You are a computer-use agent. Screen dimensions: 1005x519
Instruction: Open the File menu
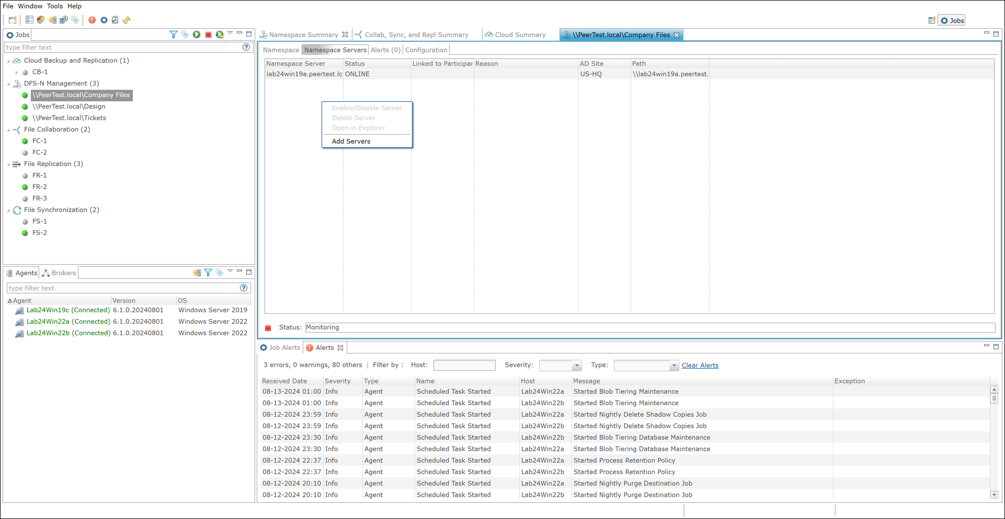(x=8, y=6)
